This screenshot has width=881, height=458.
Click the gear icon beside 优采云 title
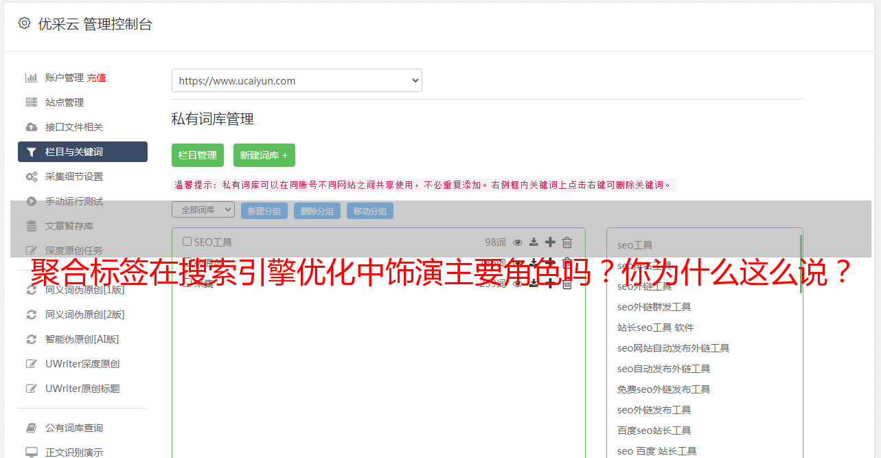(x=24, y=23)
